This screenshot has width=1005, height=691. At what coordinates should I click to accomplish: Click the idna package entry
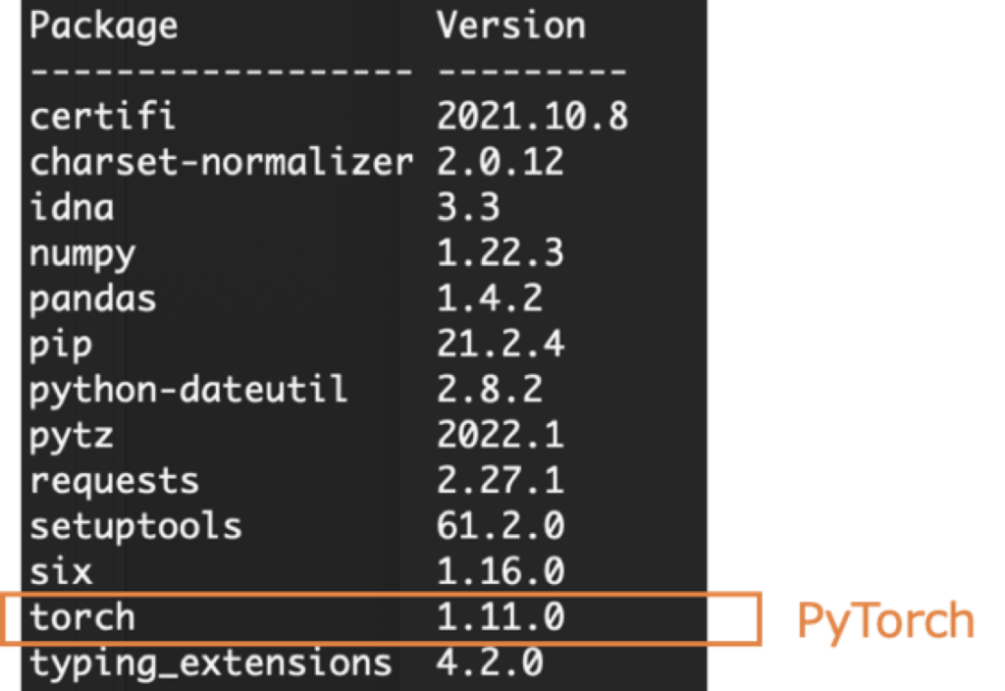[x=72, y=207]
